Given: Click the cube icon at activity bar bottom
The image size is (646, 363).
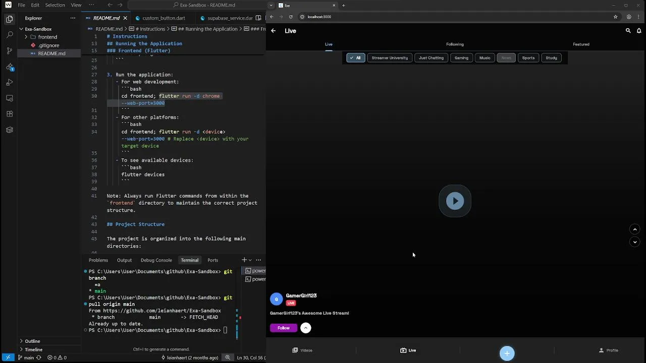Looking at the screenshot, I should (10, 130).
